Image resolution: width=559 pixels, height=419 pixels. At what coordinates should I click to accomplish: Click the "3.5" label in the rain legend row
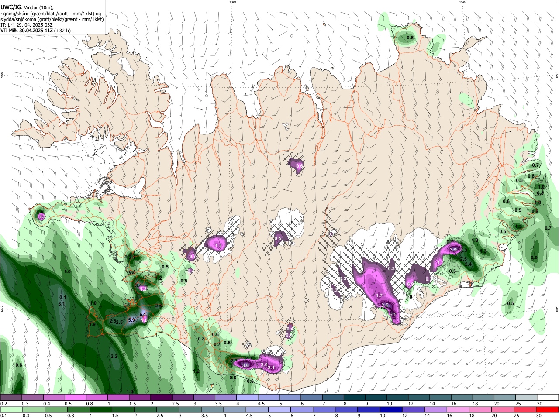click(204, 416)
